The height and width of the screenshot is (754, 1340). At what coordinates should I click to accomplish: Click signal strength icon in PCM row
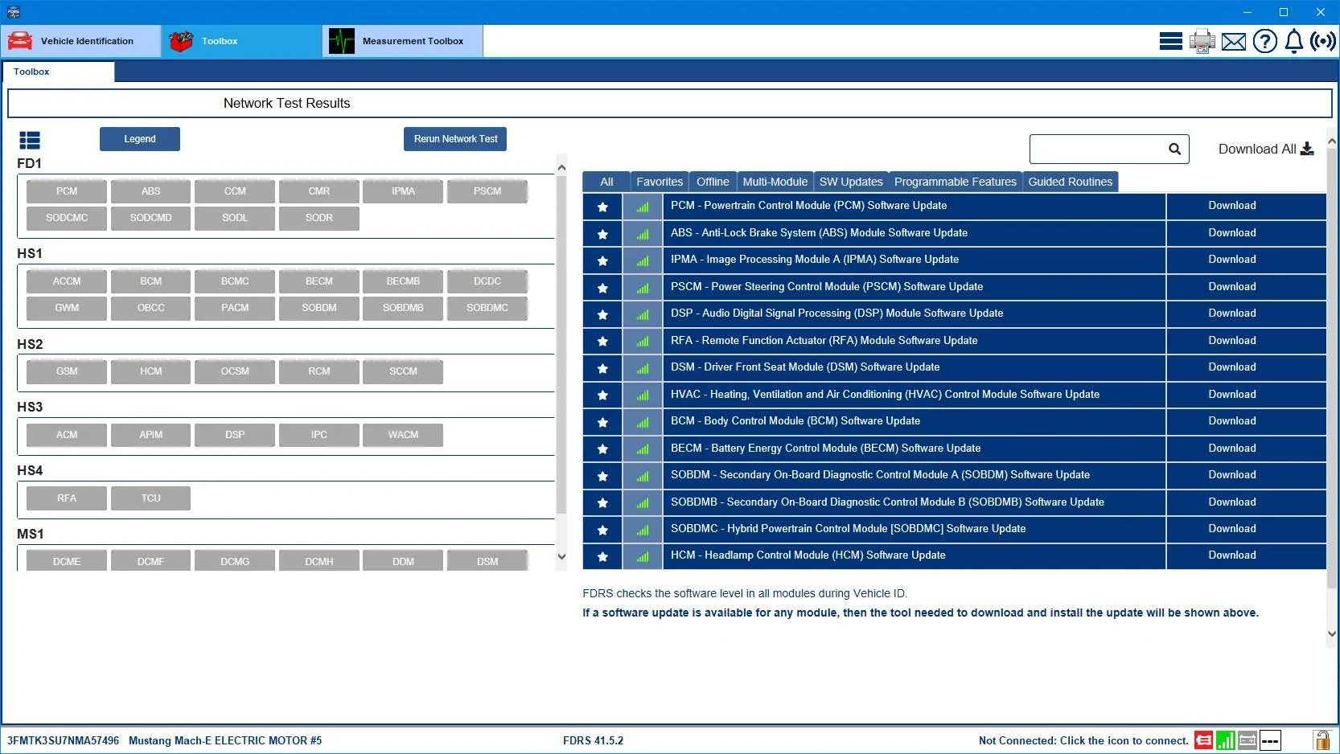point(643,207)
